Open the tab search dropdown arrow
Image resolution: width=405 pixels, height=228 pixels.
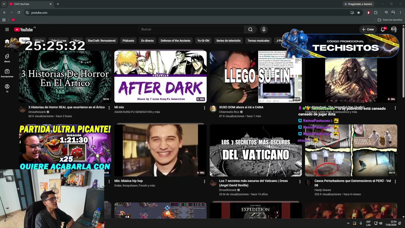(4, 4)
